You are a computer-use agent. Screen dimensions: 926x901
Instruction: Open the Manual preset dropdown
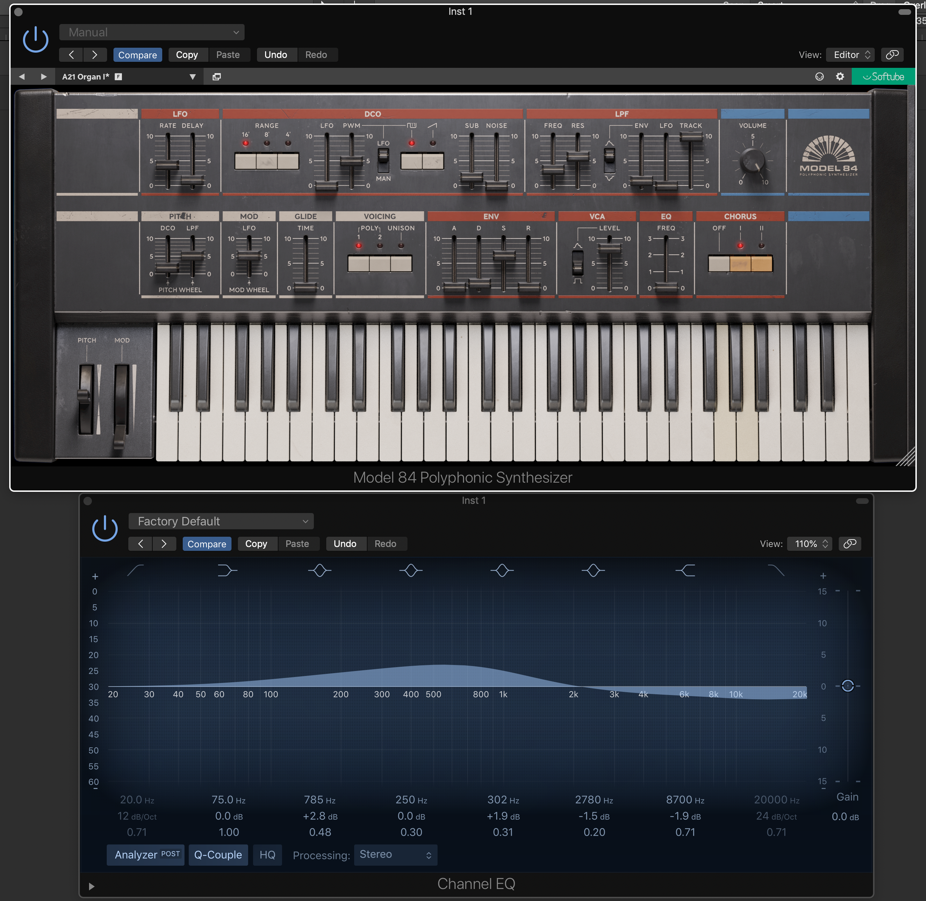pos(152,32)
